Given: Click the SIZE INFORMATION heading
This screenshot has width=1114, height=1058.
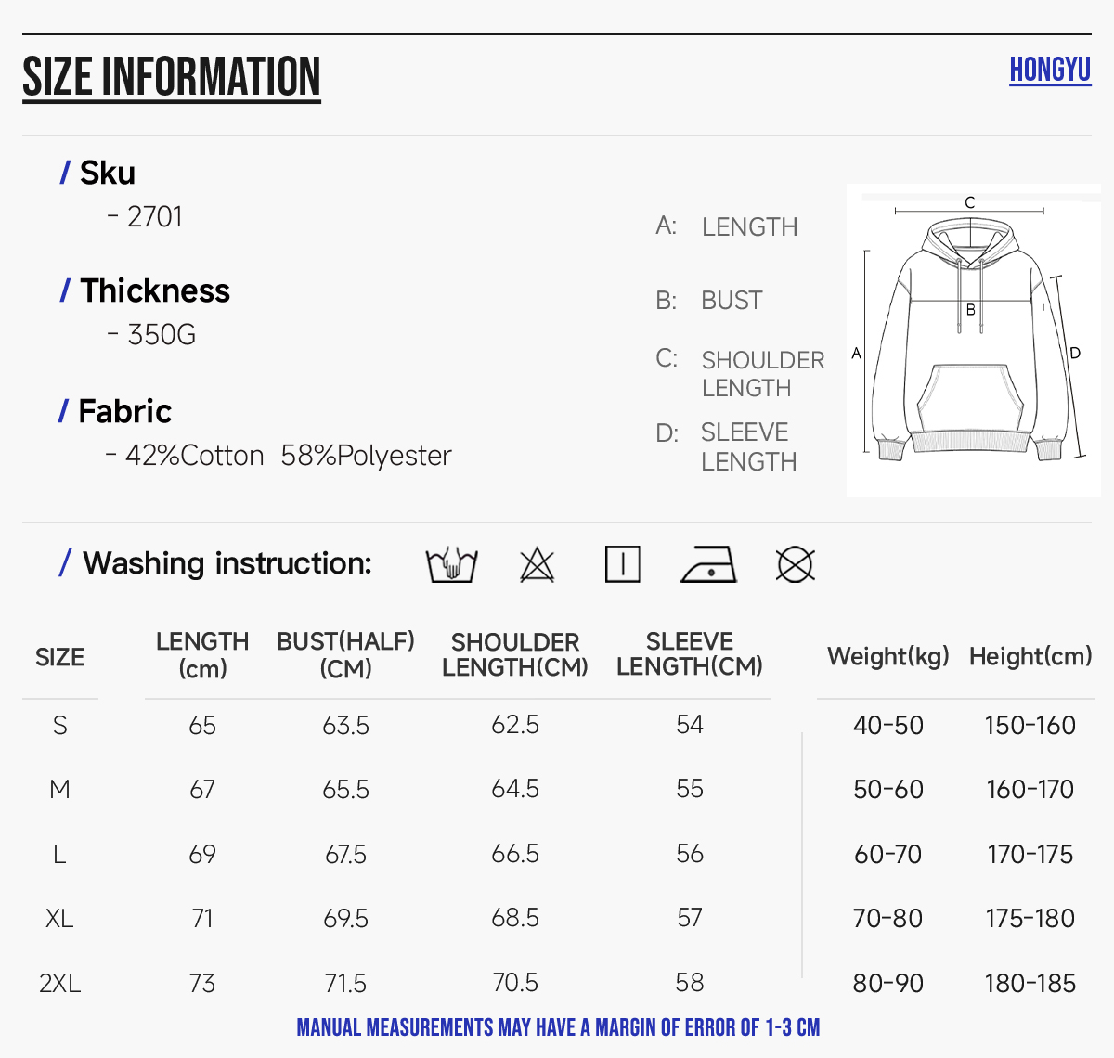Looking at the screenshot, I should coord(172,77).
